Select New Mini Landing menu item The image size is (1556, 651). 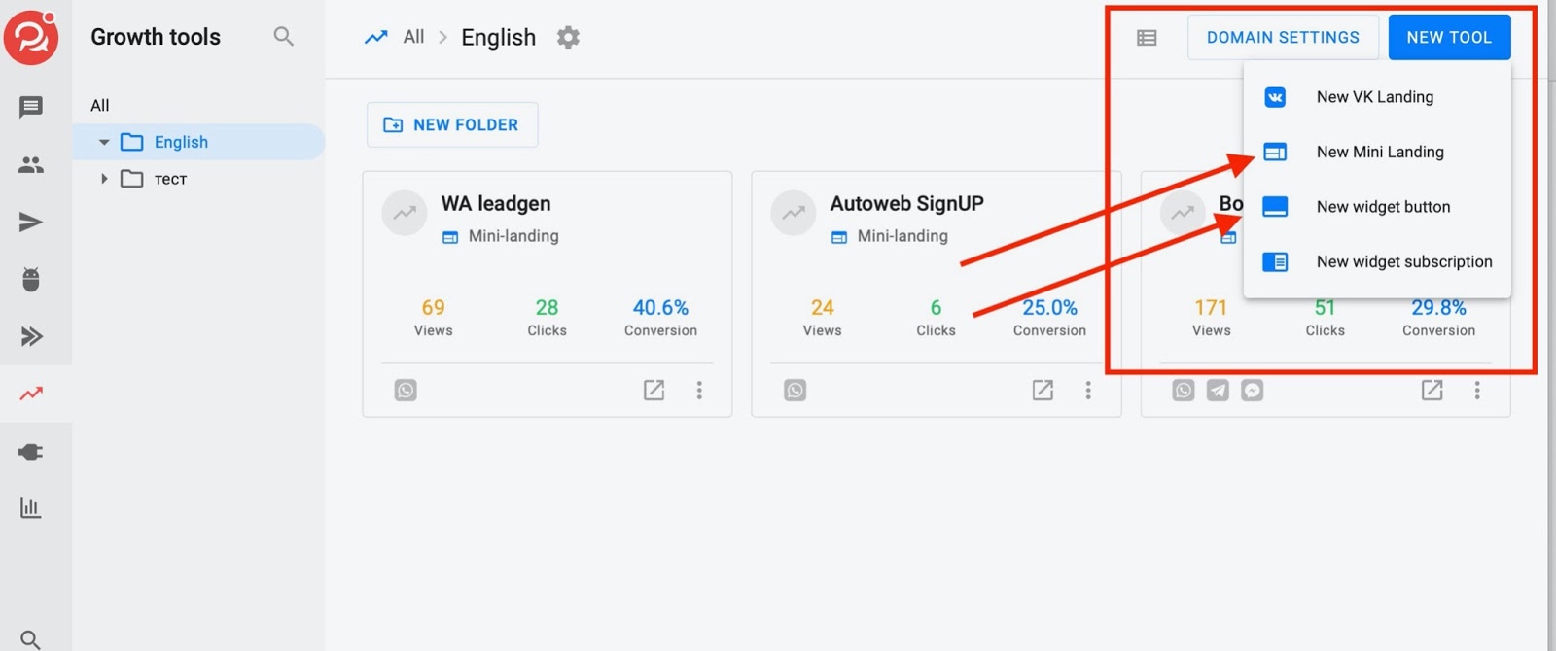1379,153
